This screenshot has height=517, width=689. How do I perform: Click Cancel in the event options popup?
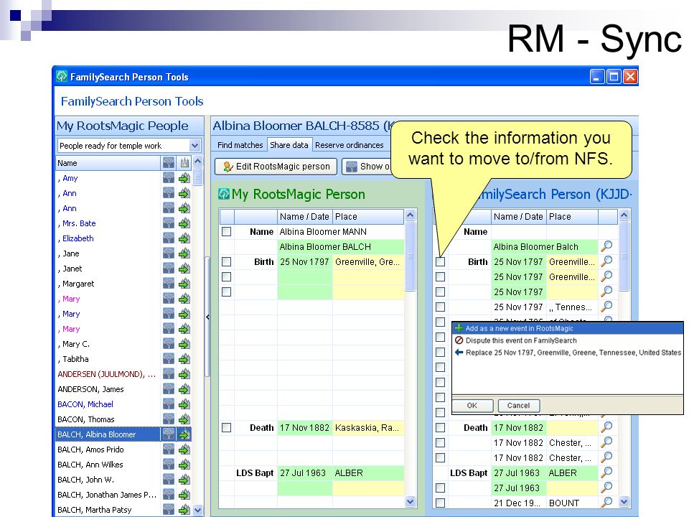(518, 405)
